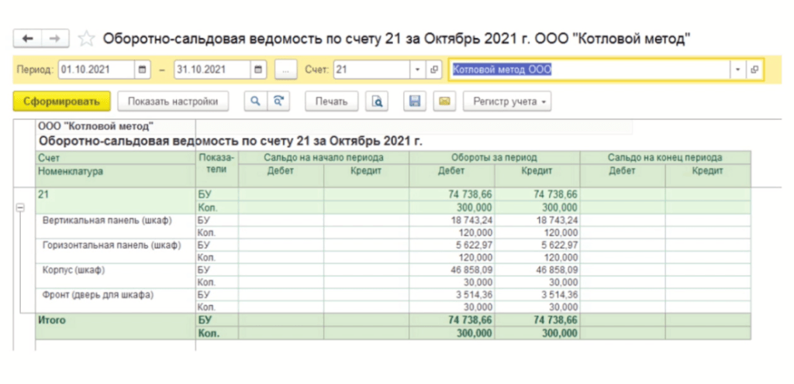Open the account field's form button

pos(434,70)
